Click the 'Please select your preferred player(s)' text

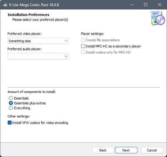coord(40,20)
